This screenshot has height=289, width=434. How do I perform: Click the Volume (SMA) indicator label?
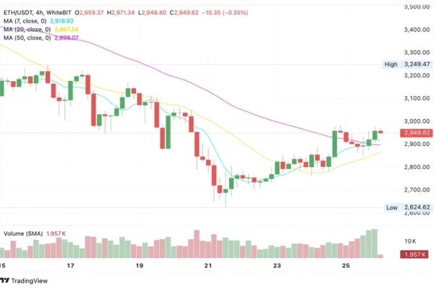click(x=25, y=233)
